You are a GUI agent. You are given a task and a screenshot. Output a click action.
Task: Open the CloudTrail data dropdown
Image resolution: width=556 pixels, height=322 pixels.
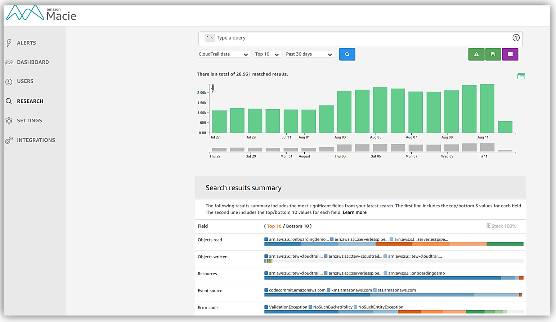click(x=223, y=54)
